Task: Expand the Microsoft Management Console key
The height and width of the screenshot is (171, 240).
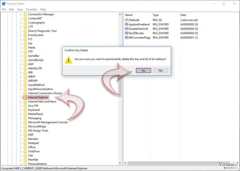Action: pos(21,122)
